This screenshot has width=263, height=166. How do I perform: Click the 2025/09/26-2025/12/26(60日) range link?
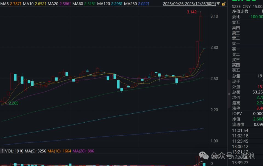coord(190,4)
